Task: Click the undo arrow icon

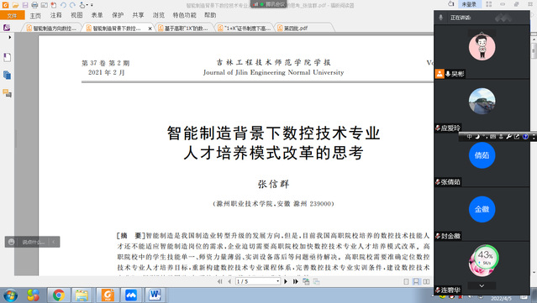Action: (x=63, y=5)
